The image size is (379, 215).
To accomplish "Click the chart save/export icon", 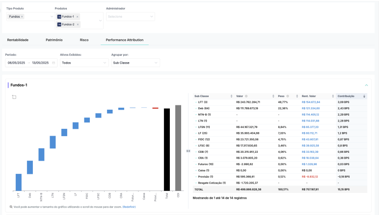I will pyautogui.click(x=14, y=97).
